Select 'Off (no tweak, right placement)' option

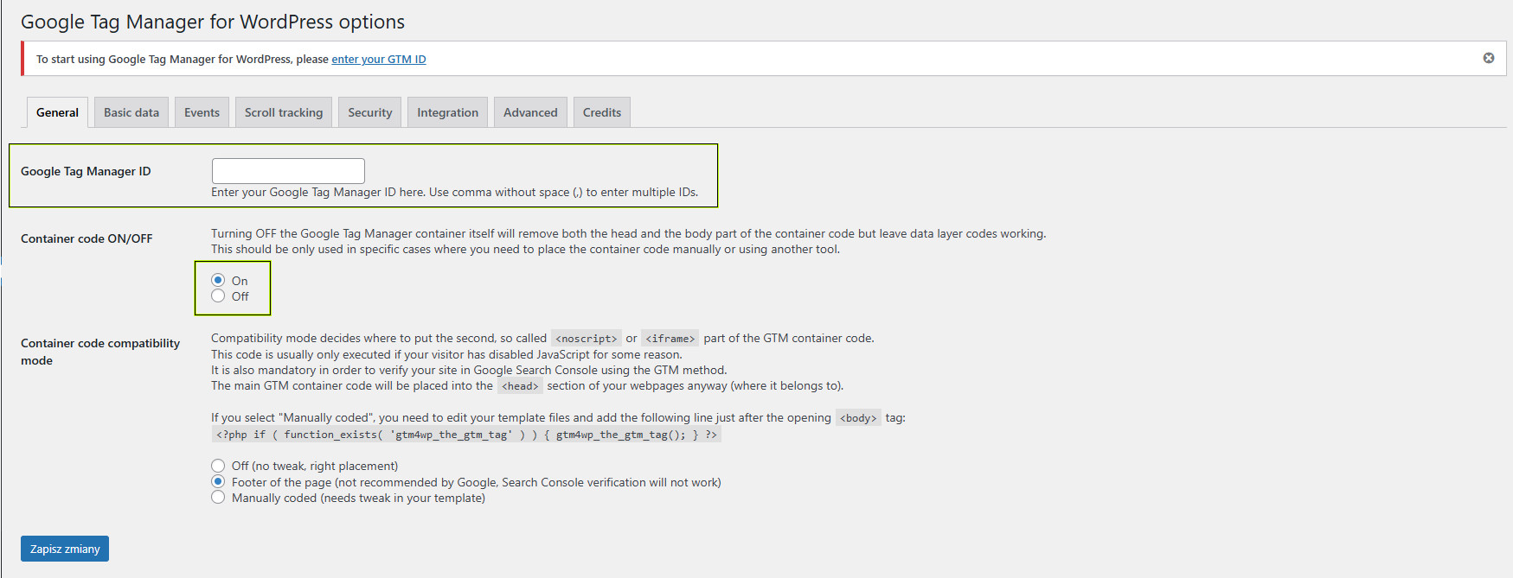pyautogui.click(x=218, y=466)
